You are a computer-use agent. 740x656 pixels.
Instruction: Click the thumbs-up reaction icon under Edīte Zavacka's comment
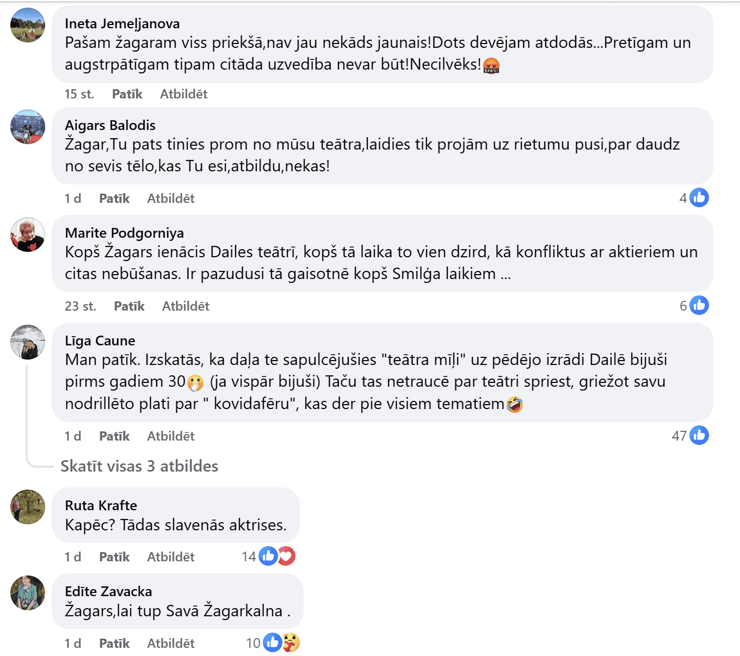pyautogui.click(x=273, y=643)
